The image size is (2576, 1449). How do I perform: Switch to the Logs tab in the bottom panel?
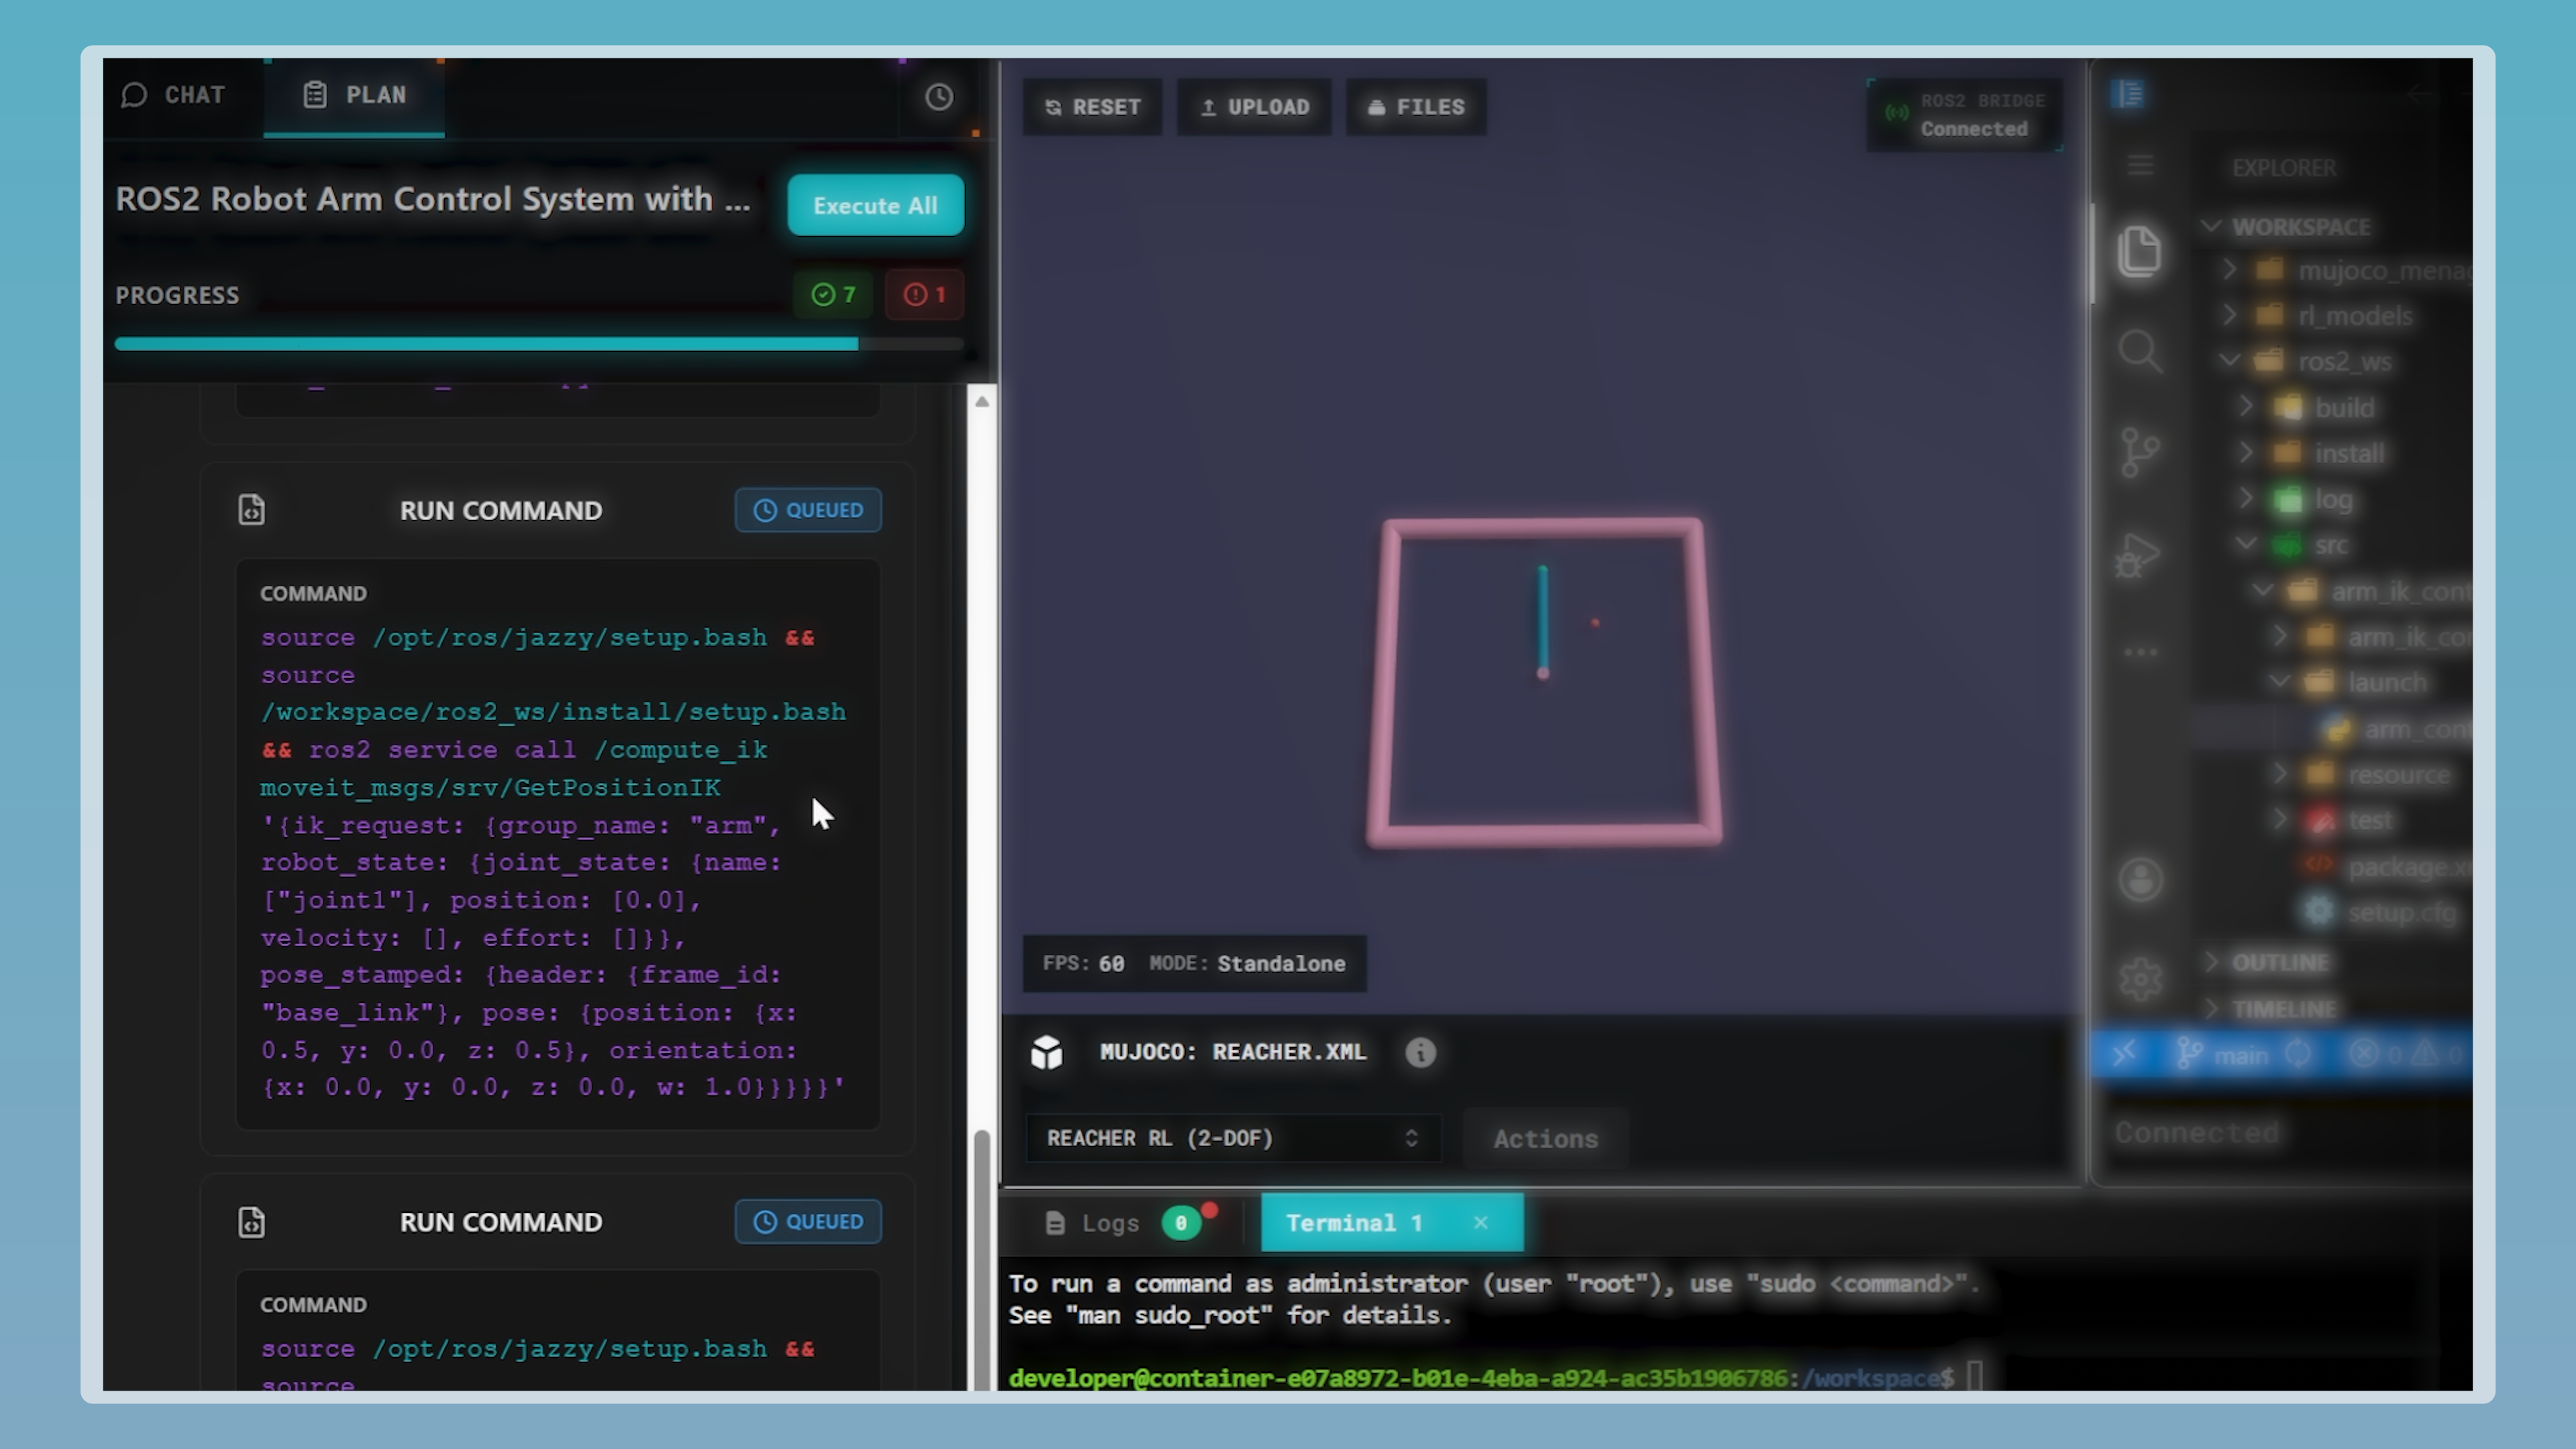point(1110,1222)
